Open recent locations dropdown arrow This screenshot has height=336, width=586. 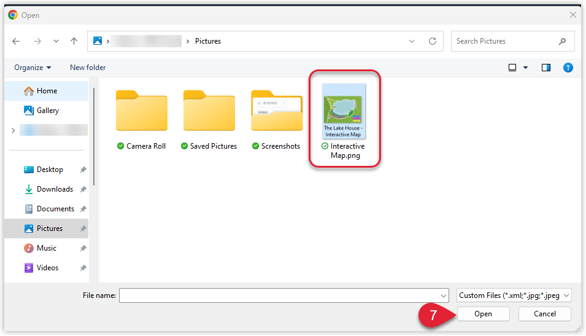pos(56,41)
